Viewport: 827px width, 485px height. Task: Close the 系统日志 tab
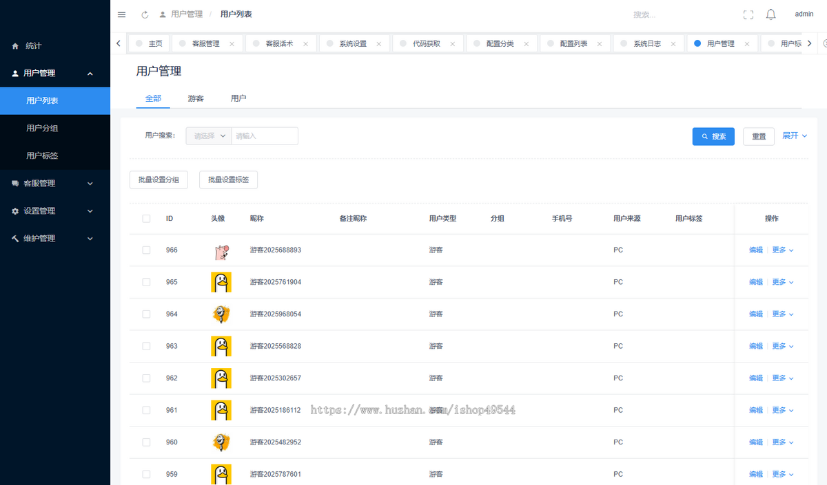[674, 43]
